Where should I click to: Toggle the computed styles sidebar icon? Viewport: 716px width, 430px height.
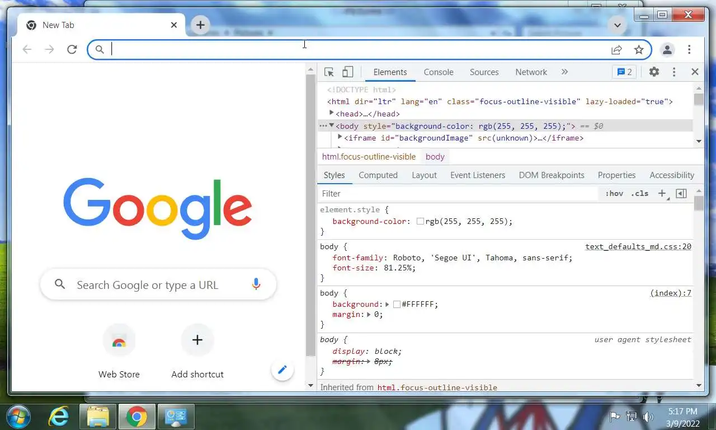681,193
